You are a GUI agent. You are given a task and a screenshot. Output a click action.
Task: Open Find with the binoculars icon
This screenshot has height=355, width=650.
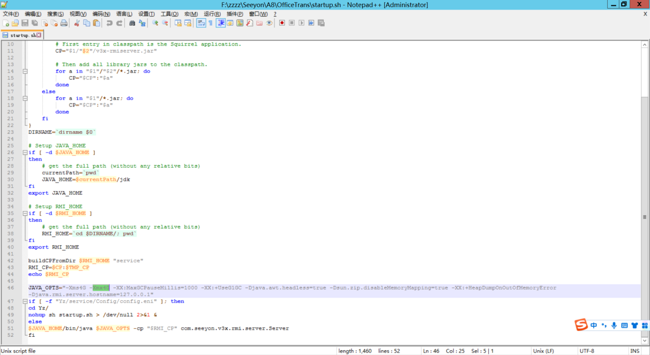pyautogui.click(x=132, y=23)
